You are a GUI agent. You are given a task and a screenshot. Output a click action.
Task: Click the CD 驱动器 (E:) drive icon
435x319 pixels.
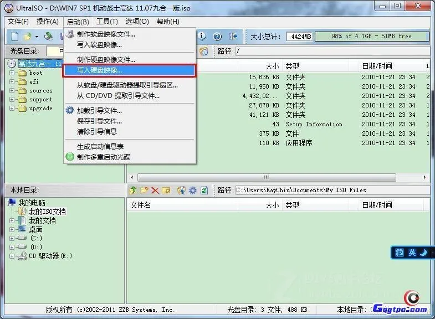pos(22,256)
